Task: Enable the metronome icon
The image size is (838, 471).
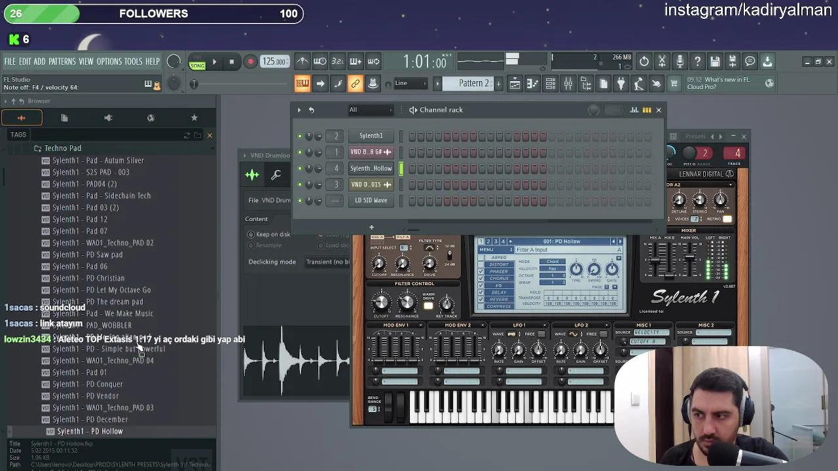Action: 302,61
